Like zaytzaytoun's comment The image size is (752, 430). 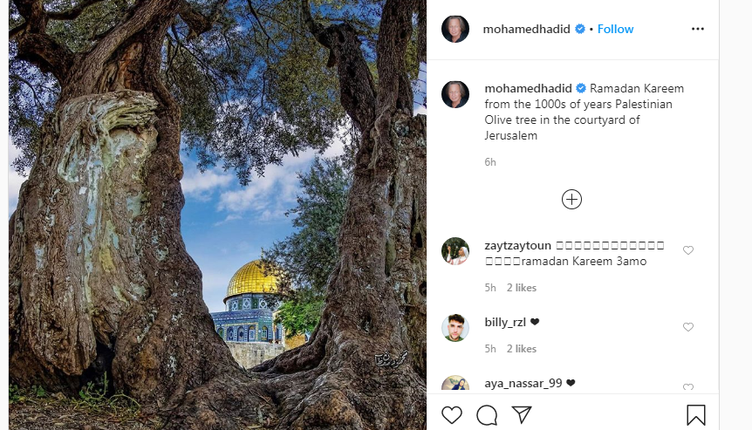[x=688, y=250]
